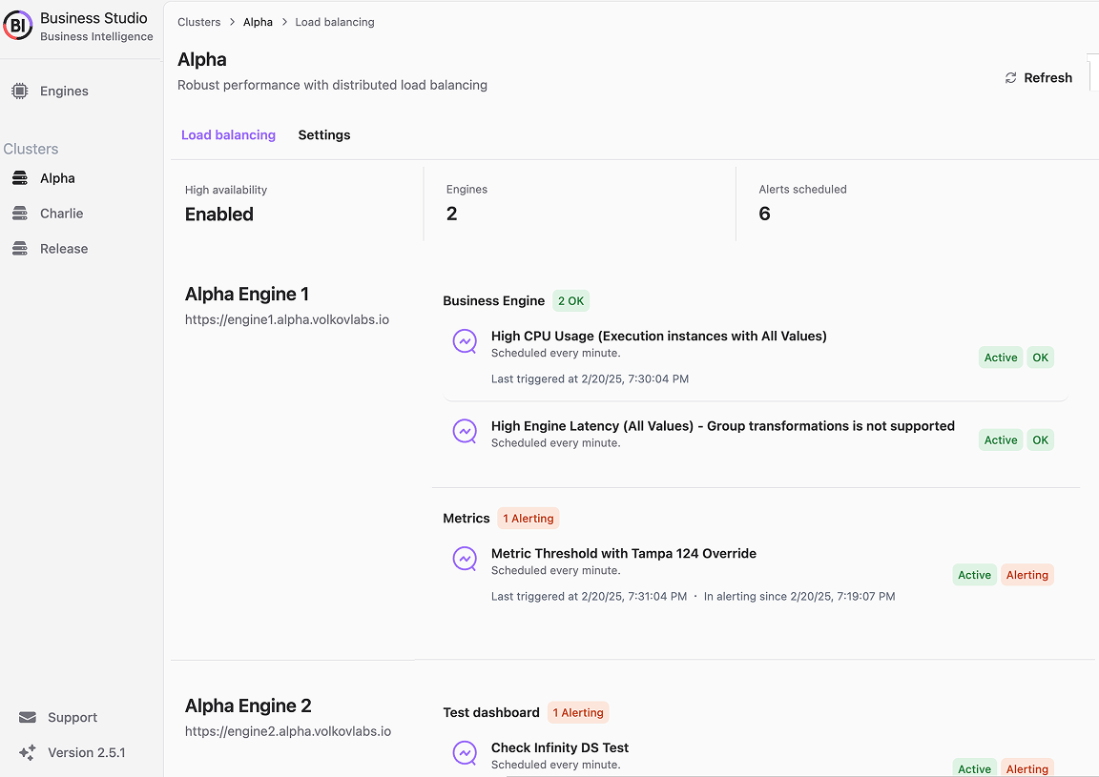Screen dimensions: 1099x777
Task: Click the Alpha cluster server icon
Action: [x=20, y=178]
